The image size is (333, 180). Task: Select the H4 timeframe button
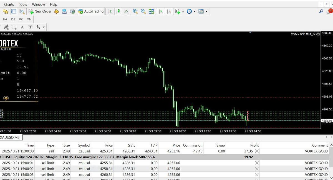[5, 19]
